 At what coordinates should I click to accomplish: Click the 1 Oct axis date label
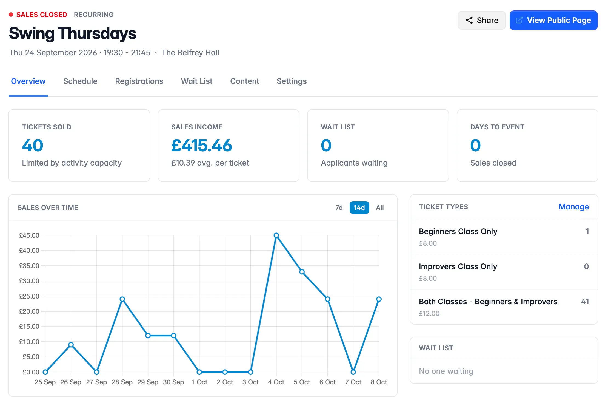pyautogui.click(x=199, y=382)
